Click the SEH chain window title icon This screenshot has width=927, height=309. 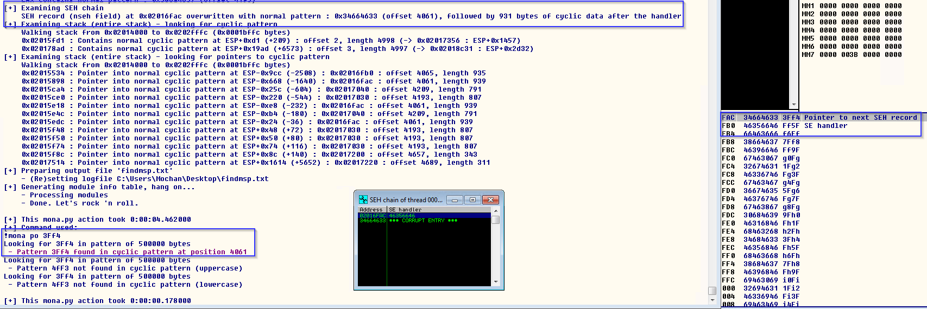[363, 200]
